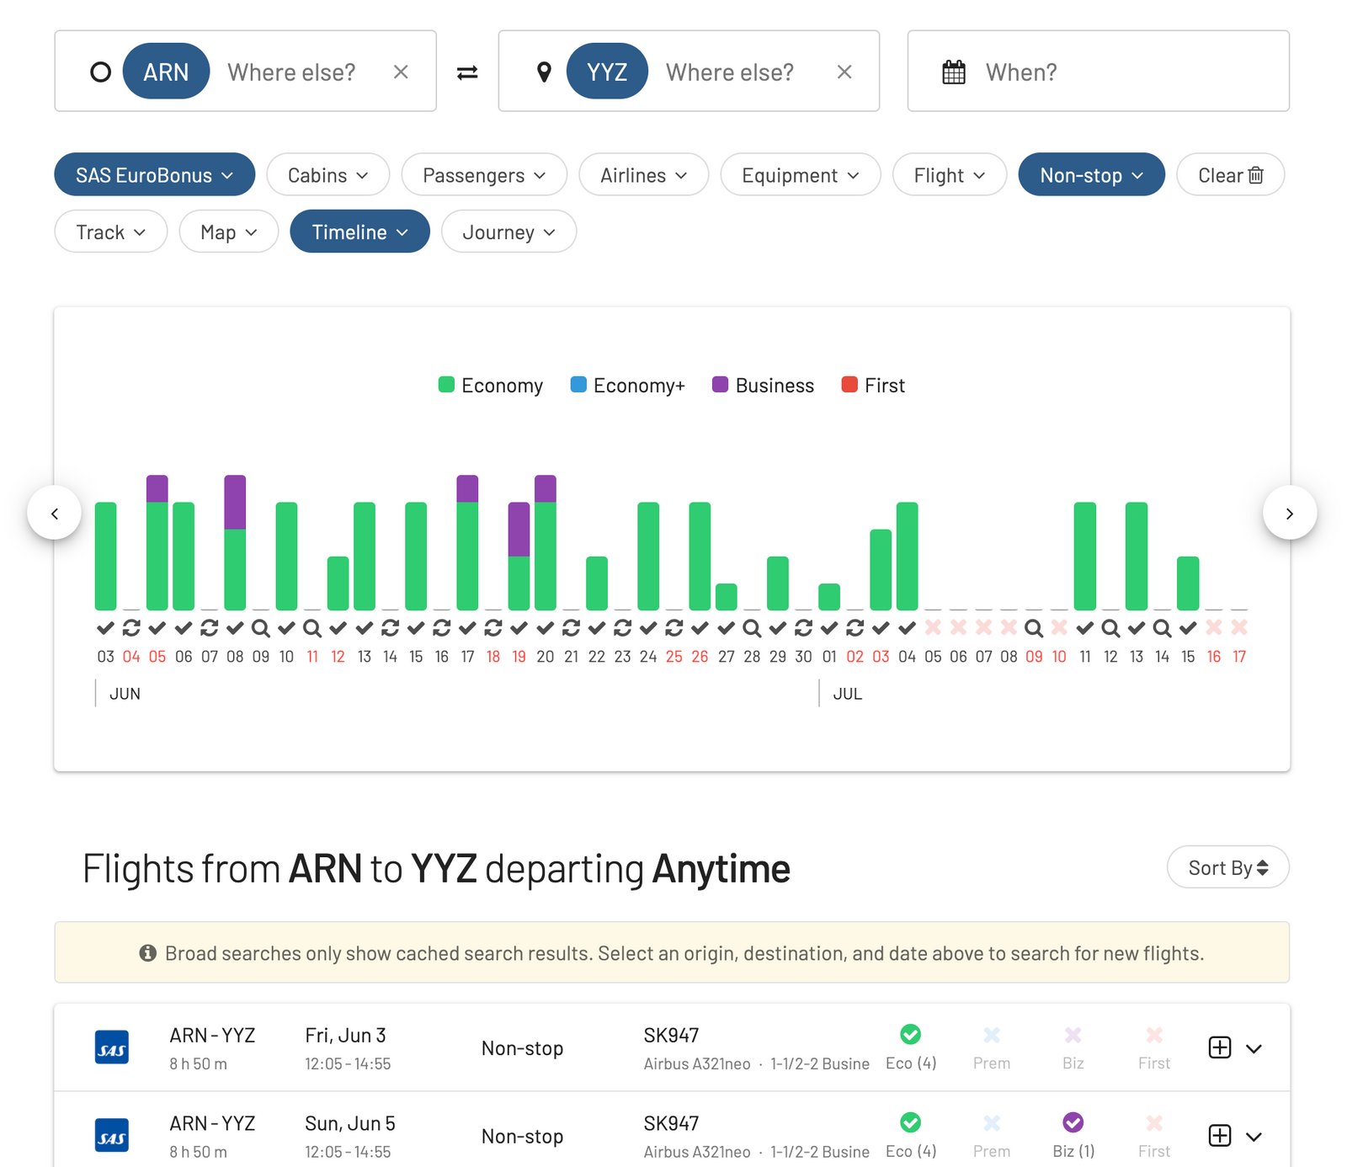Click unavailable X icon for July 17
The width and height of the screenshot is (1347, 1167).
coord(1239,627)
